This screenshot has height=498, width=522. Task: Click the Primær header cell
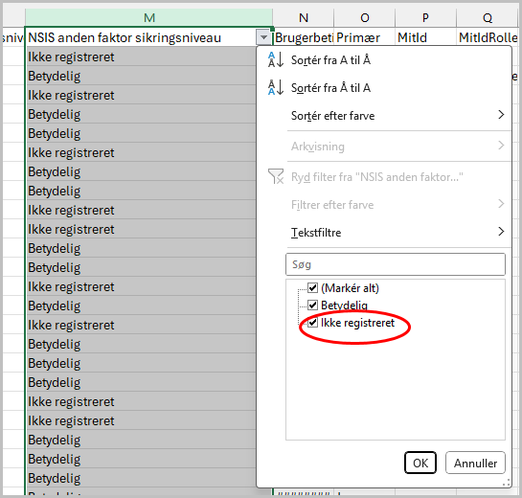[365, 37]
